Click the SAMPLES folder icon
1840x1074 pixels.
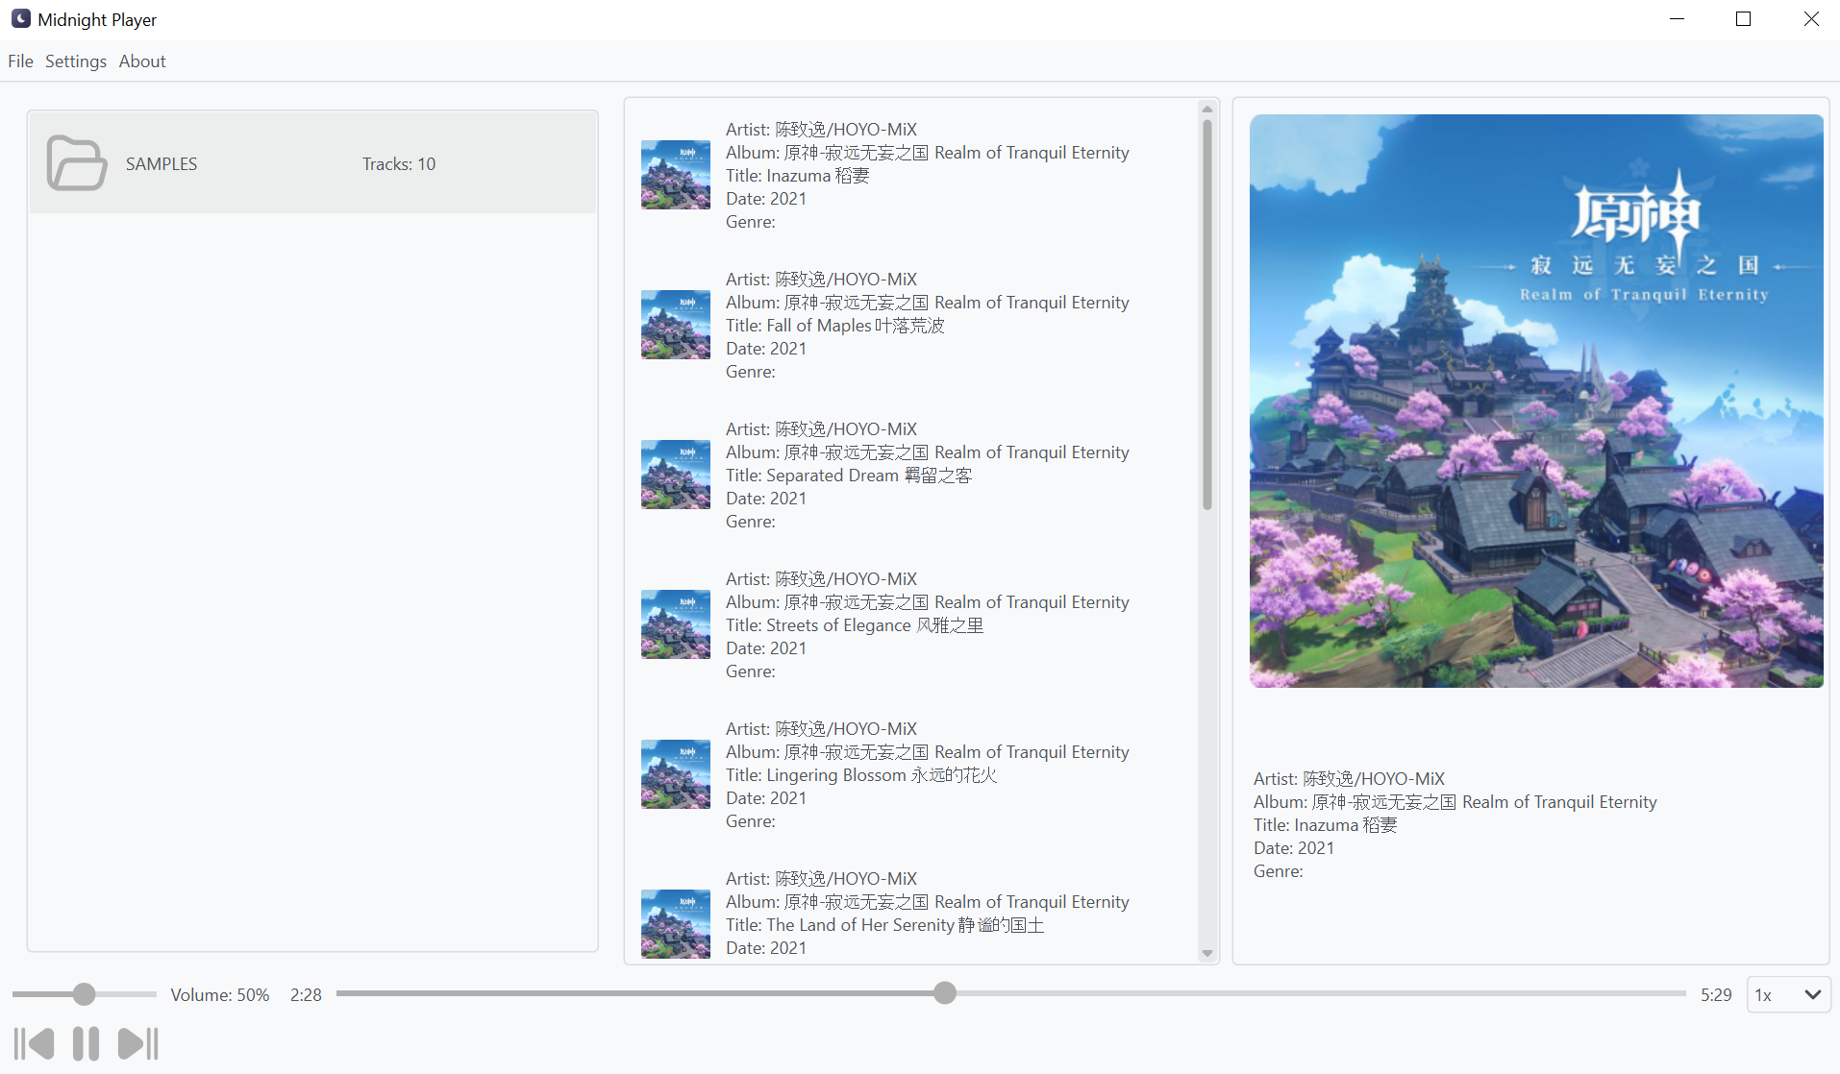pyautogui.click(x=77, y=163)
